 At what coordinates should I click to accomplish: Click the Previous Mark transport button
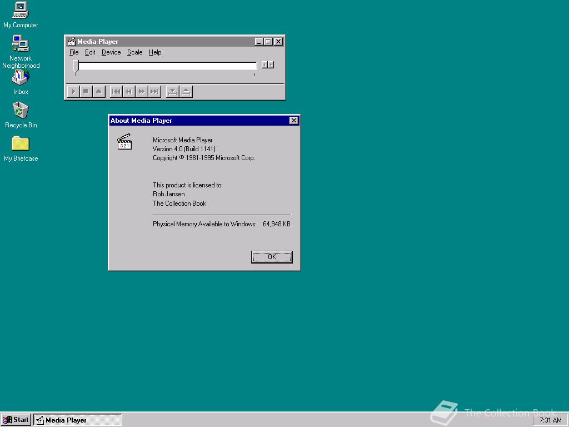116,92
